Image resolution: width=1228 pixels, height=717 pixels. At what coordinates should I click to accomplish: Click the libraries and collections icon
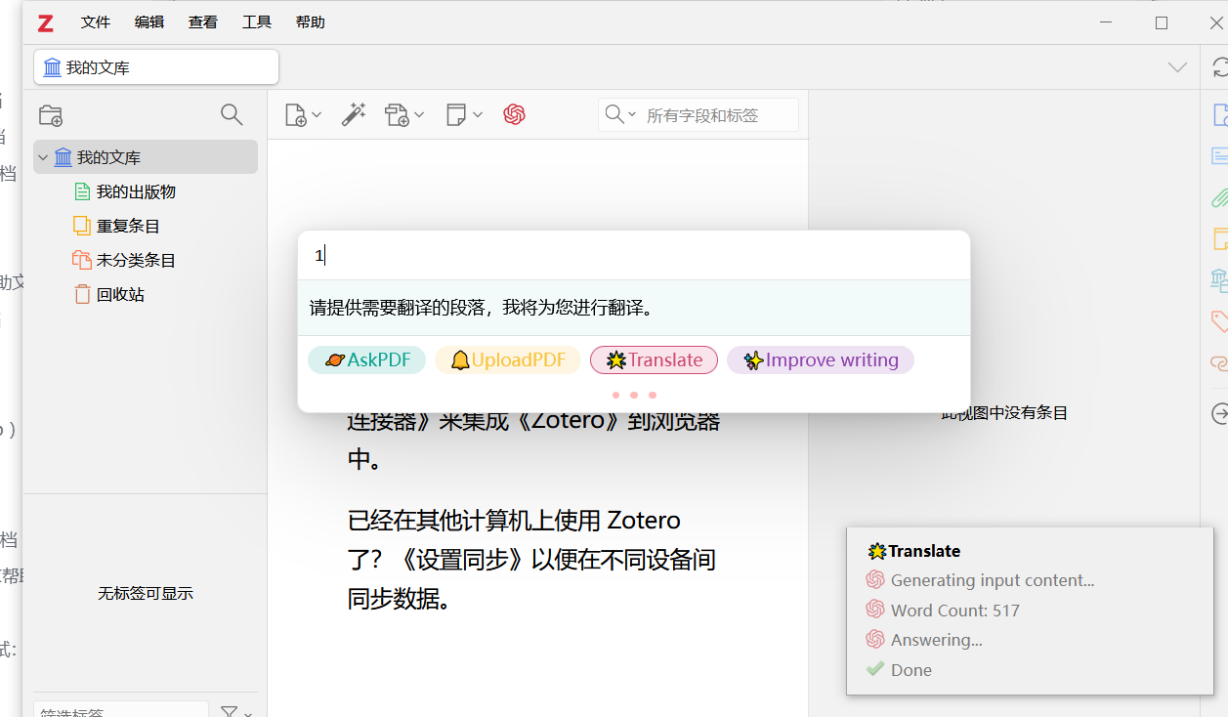tap(1219, 280)
